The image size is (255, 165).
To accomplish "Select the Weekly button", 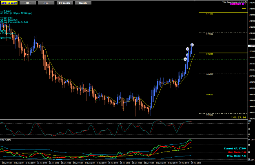I will tap(83, 3).
